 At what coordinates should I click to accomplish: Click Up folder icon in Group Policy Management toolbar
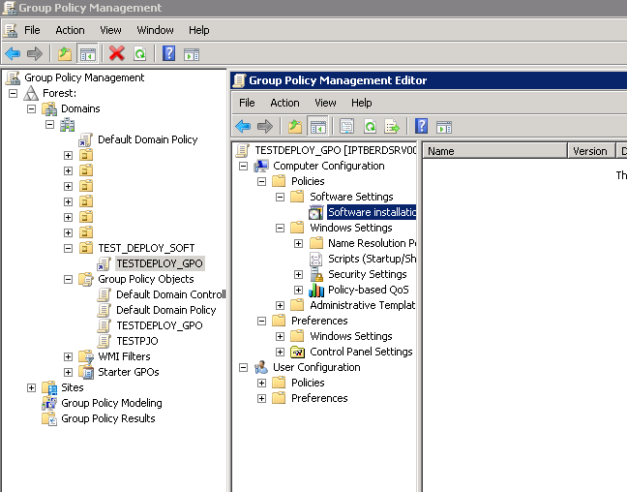(65, 53)
